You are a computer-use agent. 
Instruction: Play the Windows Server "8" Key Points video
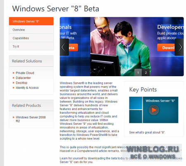[154, 110]
